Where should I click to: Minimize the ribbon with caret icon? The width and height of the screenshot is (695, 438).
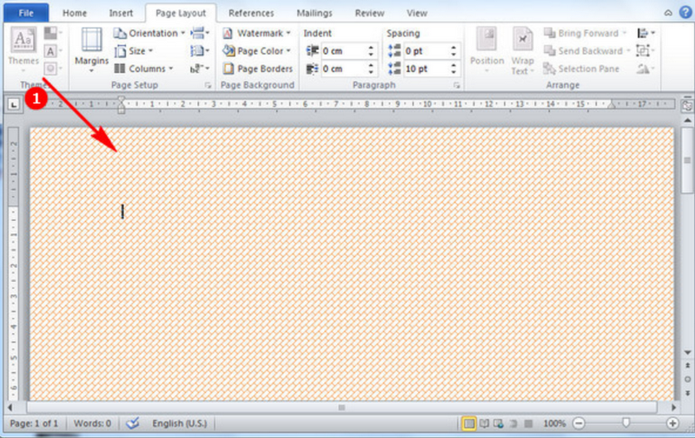(668, 13)
